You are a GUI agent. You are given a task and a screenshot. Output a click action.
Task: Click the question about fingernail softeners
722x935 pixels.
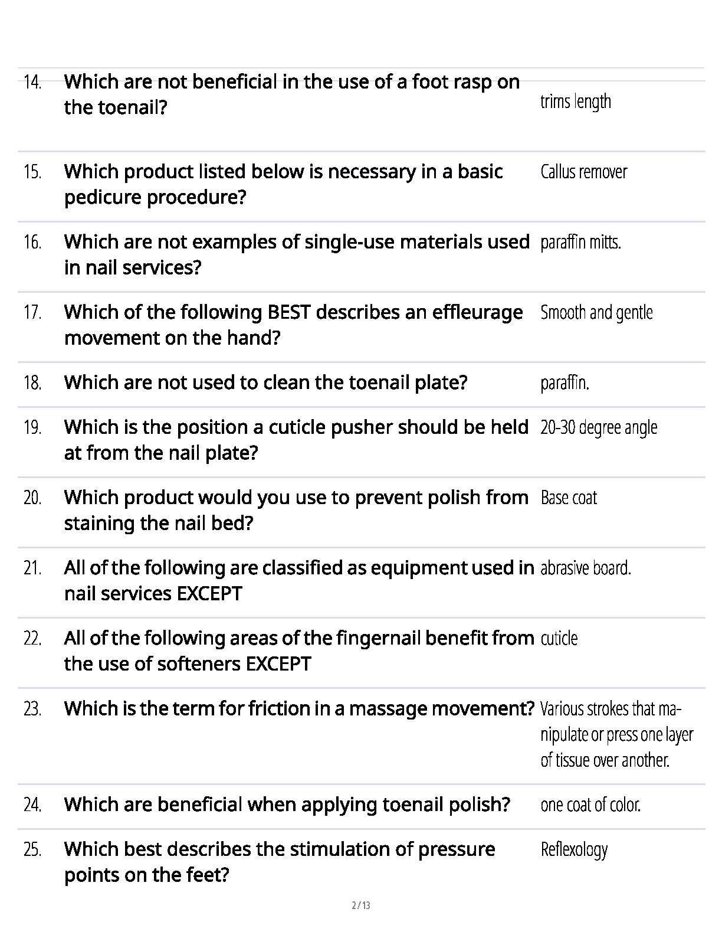(x=298, y=650)
